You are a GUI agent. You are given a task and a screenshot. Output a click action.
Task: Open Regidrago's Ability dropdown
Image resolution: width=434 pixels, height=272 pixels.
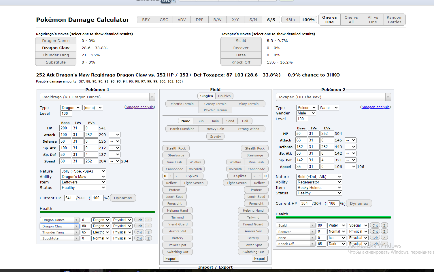83,177
